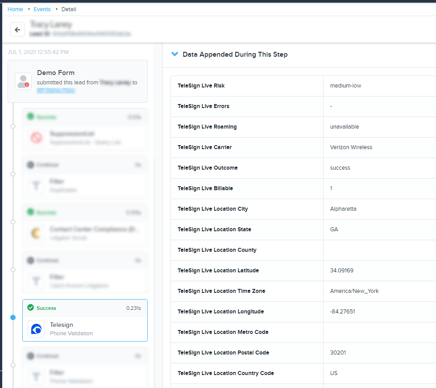Click the Catch Known Litigators filter funnel icon
This screenshot has height=388, width=436.
coord(36,281)
